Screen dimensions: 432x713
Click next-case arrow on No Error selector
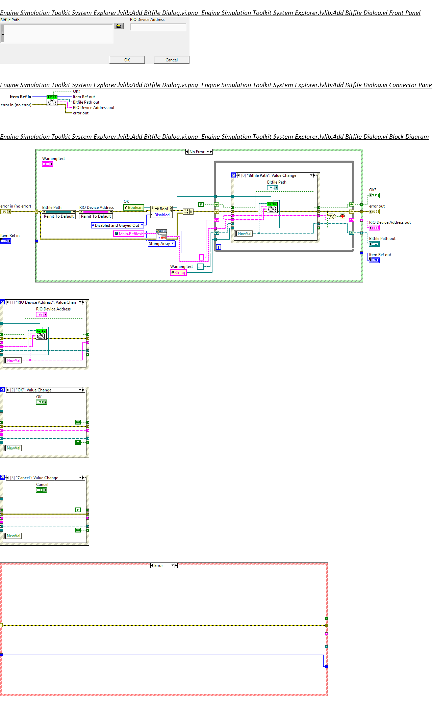pos(211,152)
